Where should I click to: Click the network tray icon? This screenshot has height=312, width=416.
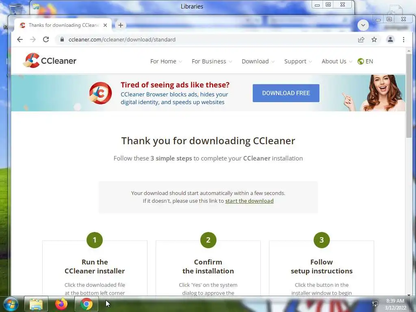pyautogui.click(x=375, y=304)
